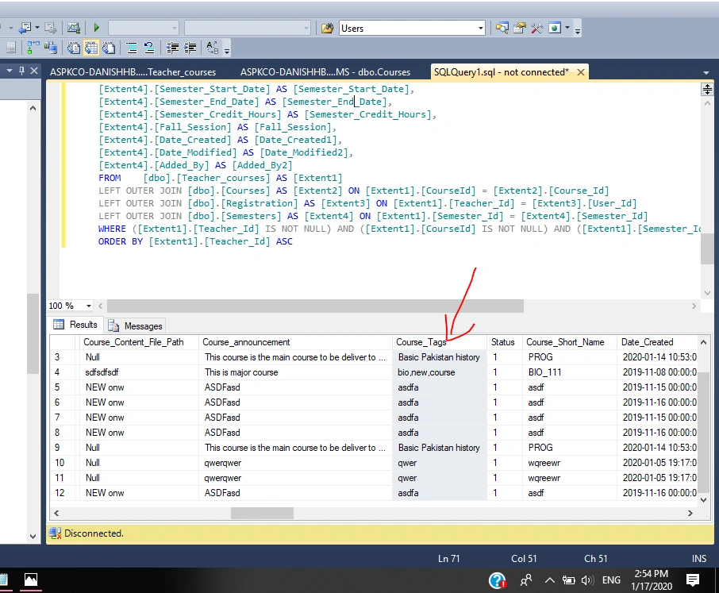Switch to the dbo.Courses document tab
The width and height of the screenshot is (719, 593).
[x=325, y=72]
